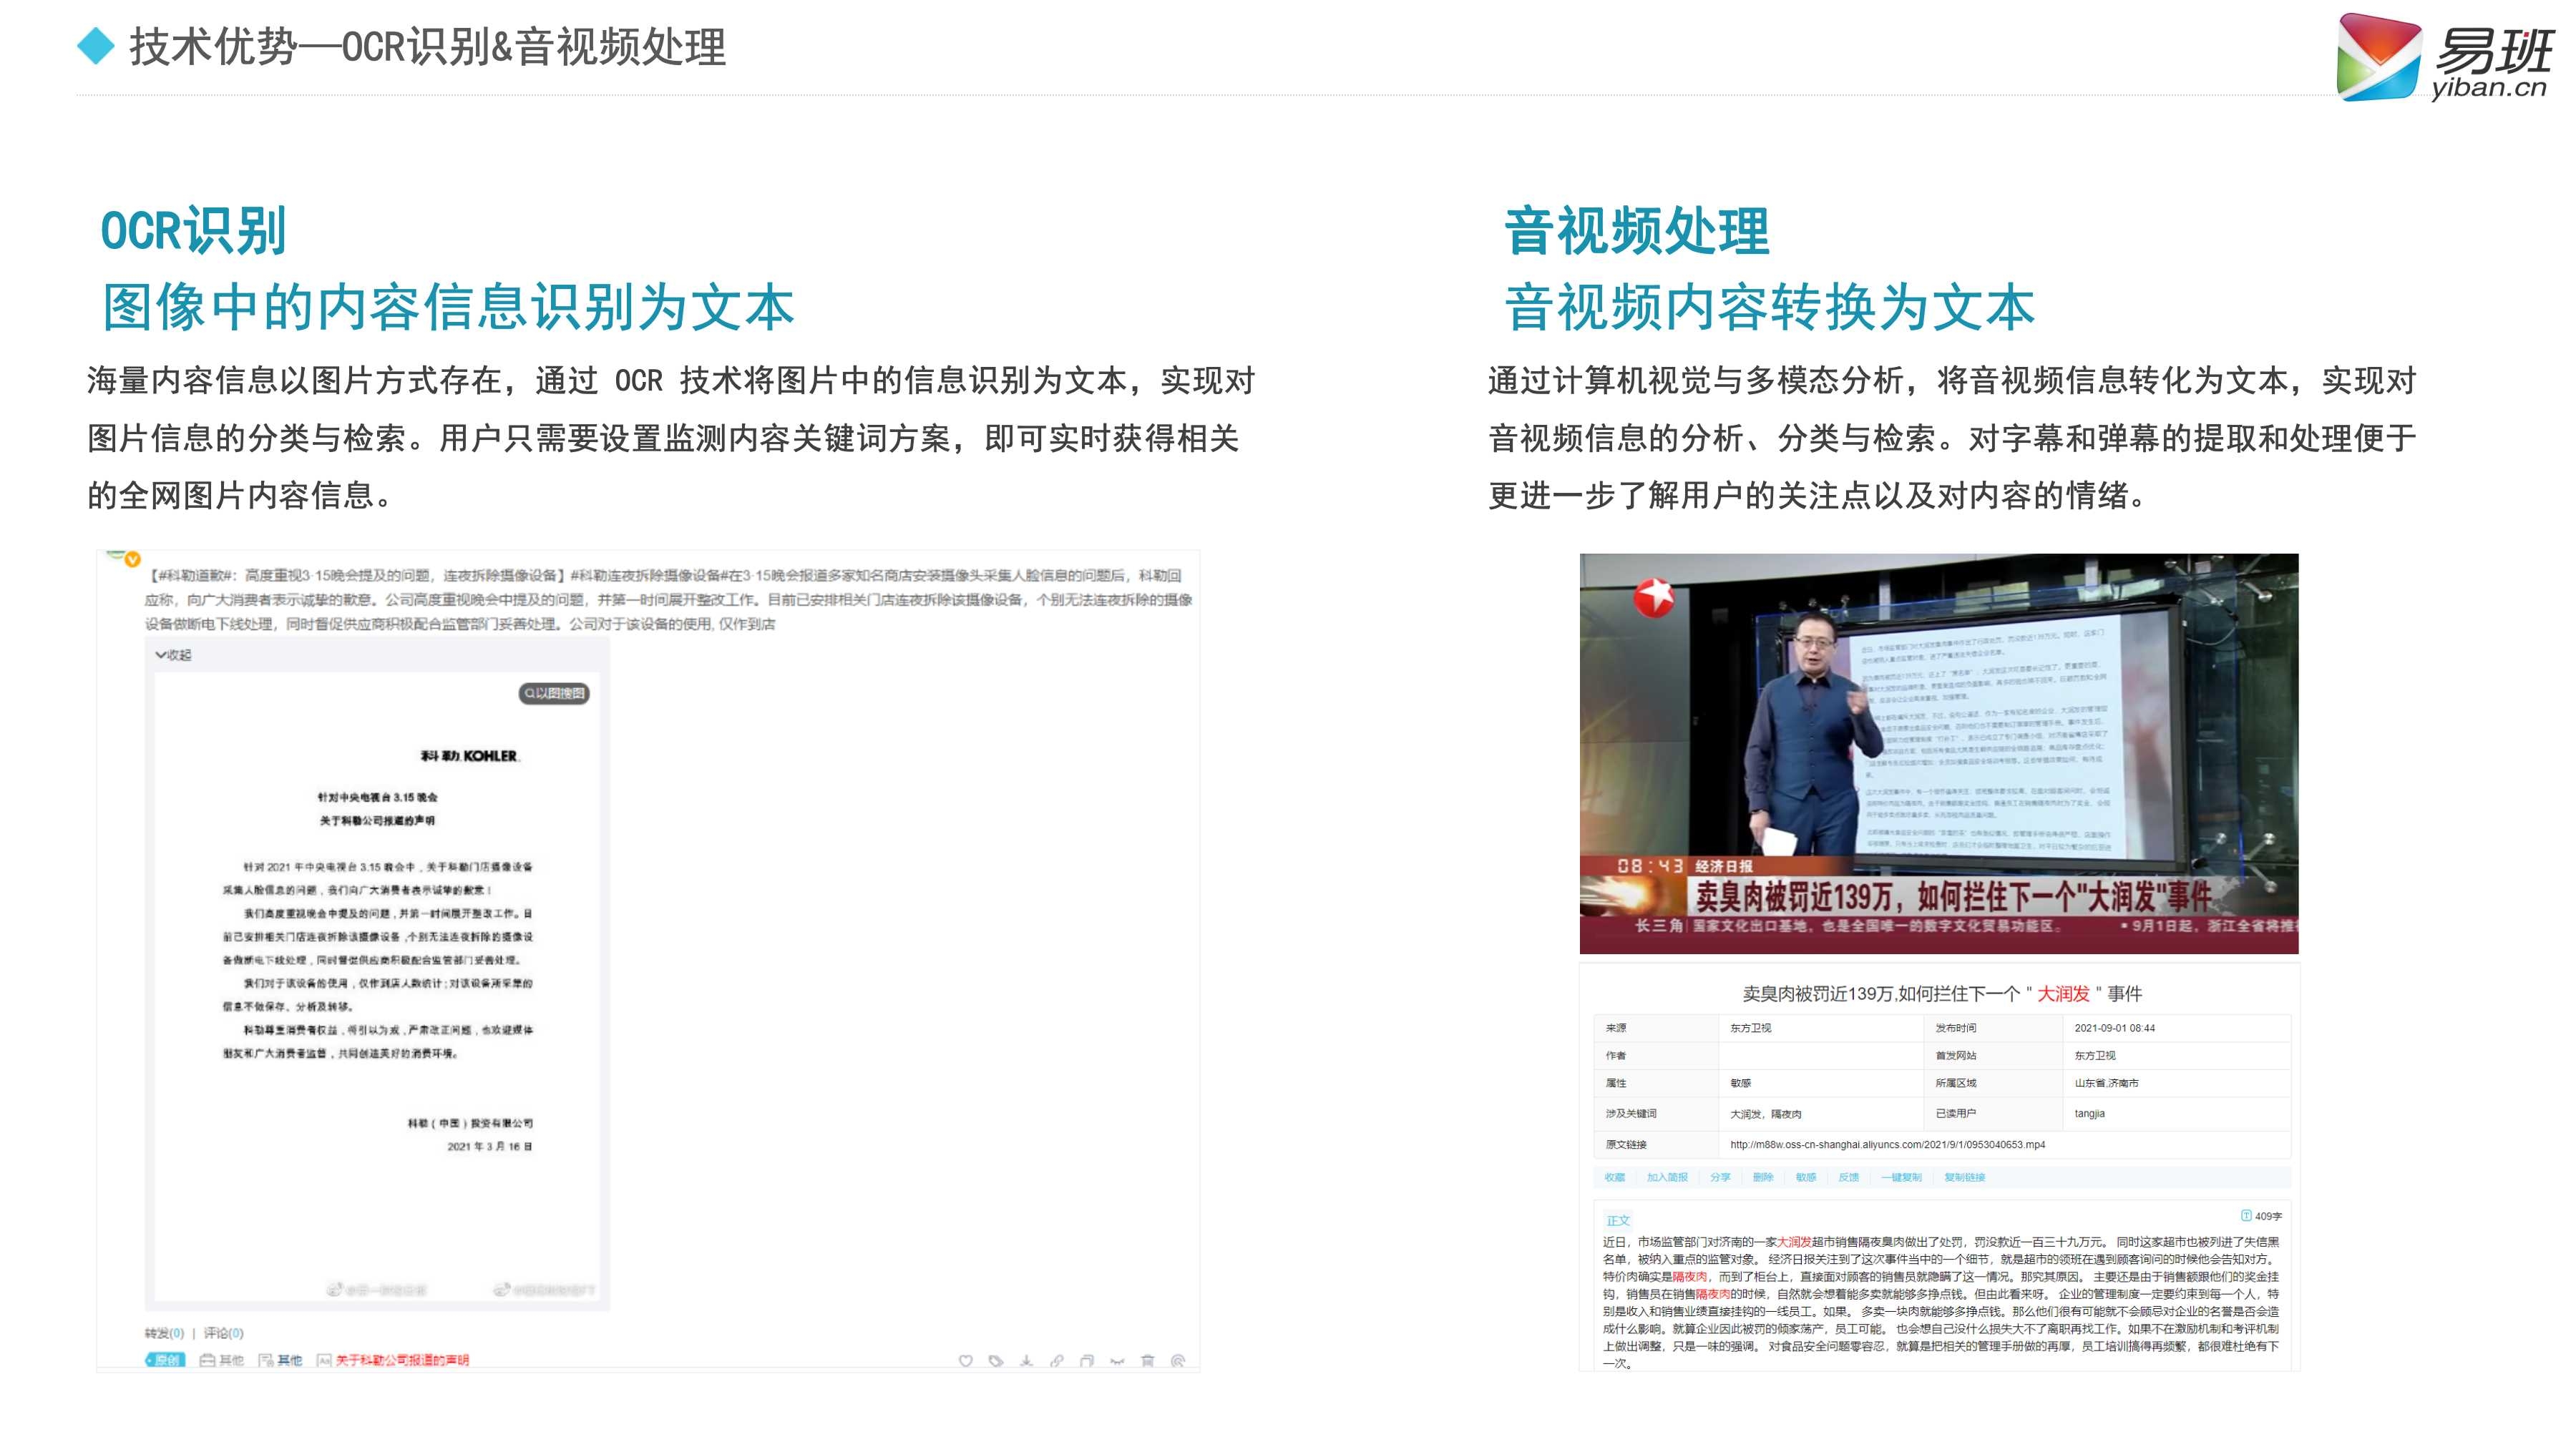Viewport: 2576px width, 1442px height.
Task: Click the 复制链接 link
Action: pos(1964,1177)
